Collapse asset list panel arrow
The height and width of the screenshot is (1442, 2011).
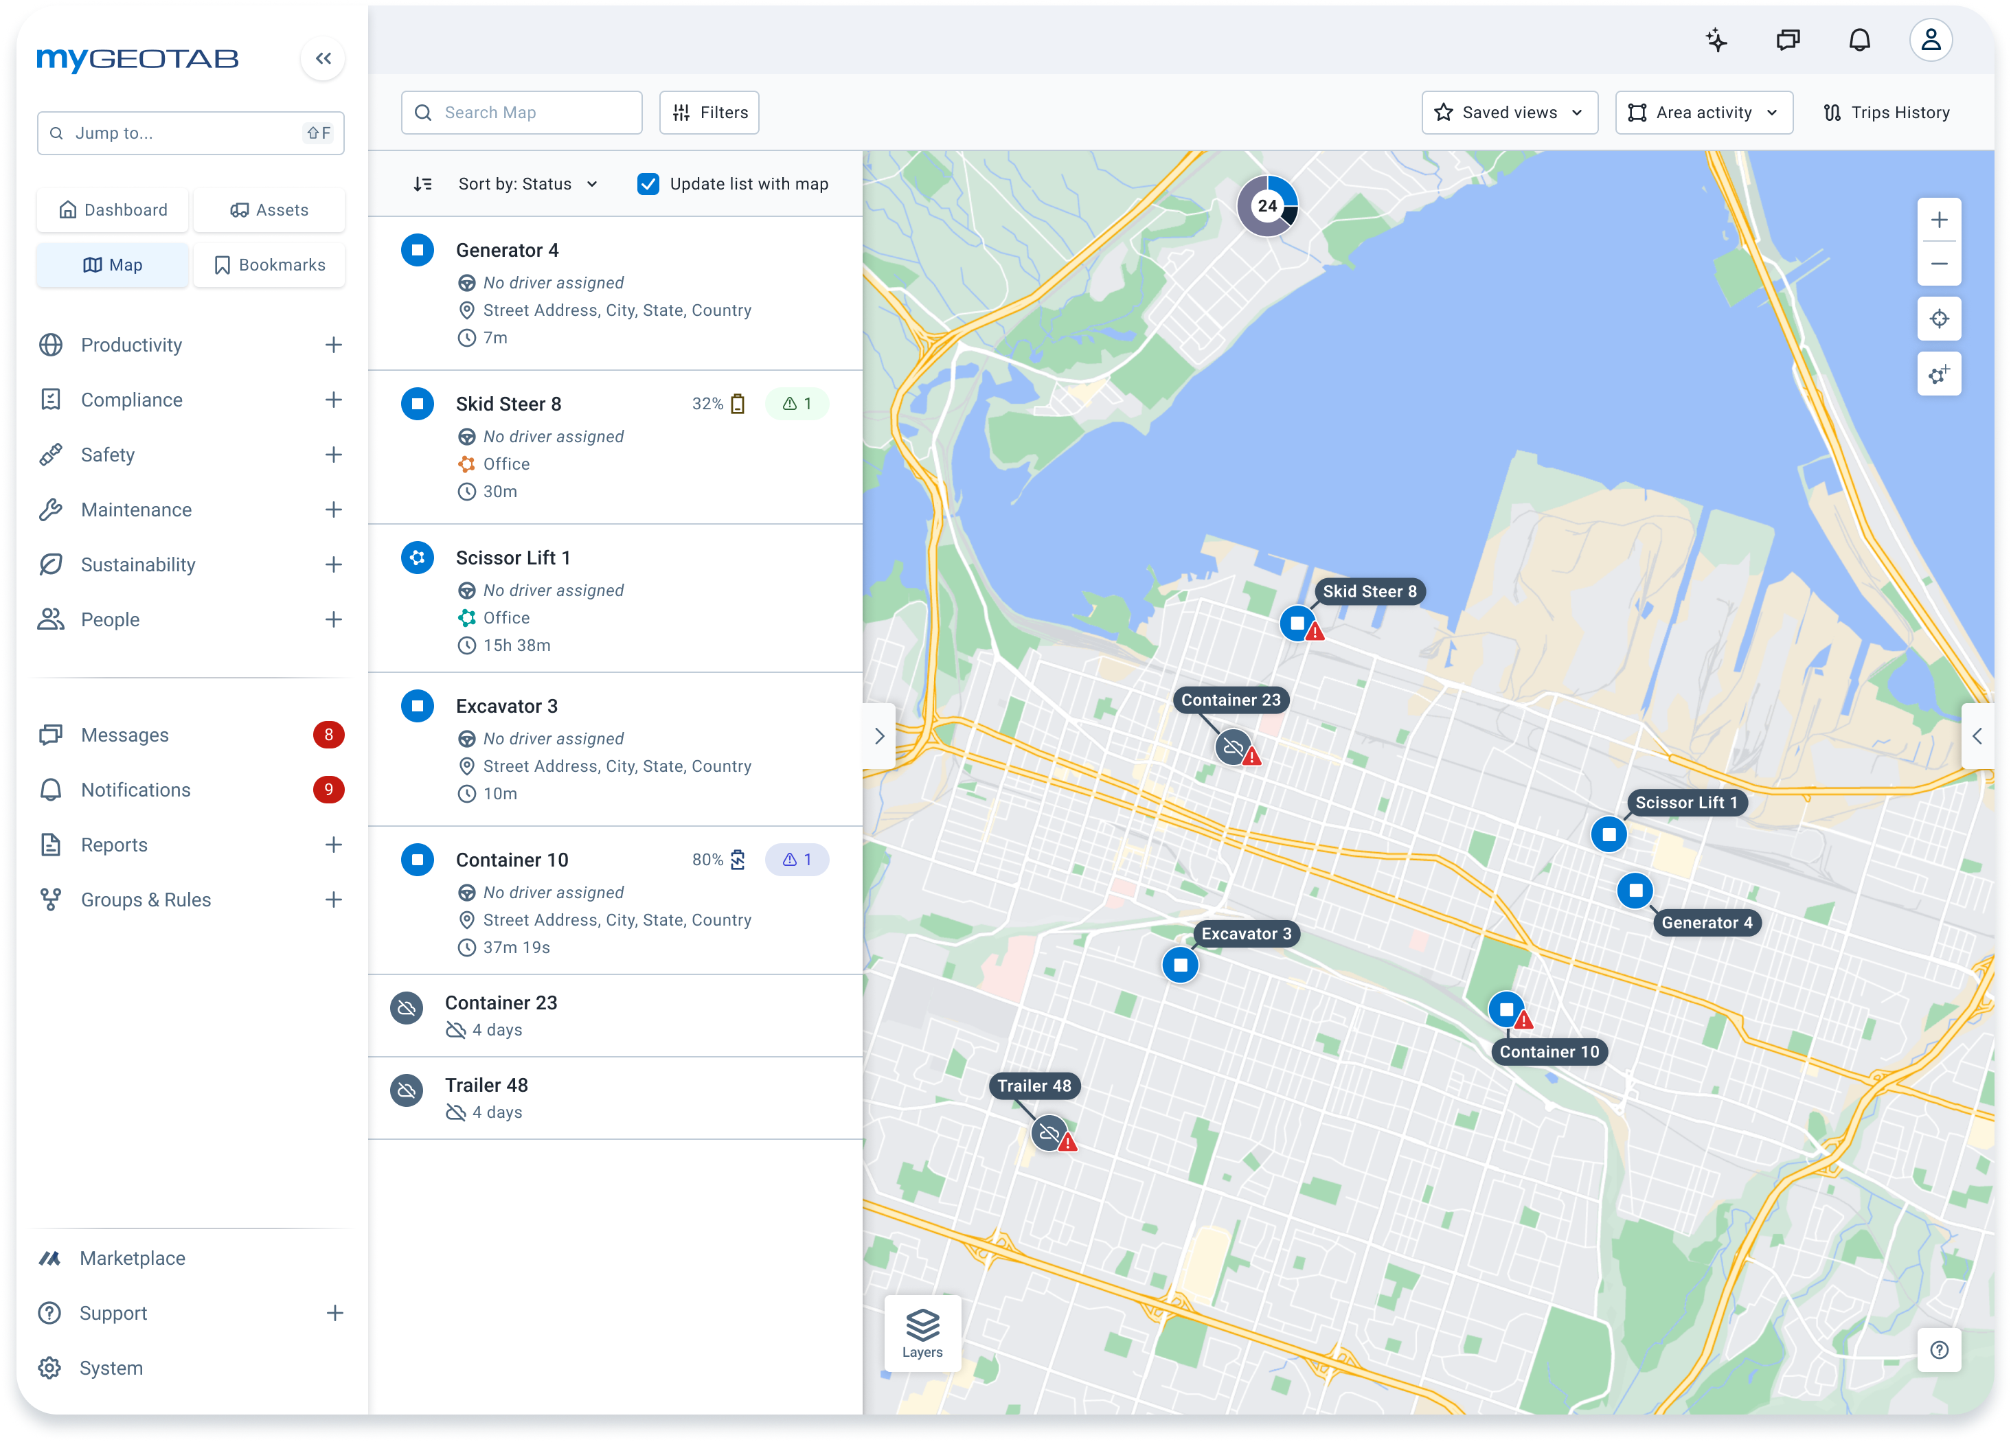click(878, 737)
